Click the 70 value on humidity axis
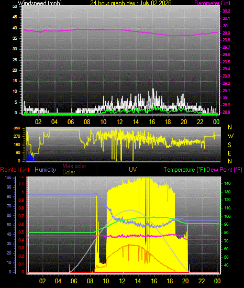 tap(9, 206)
